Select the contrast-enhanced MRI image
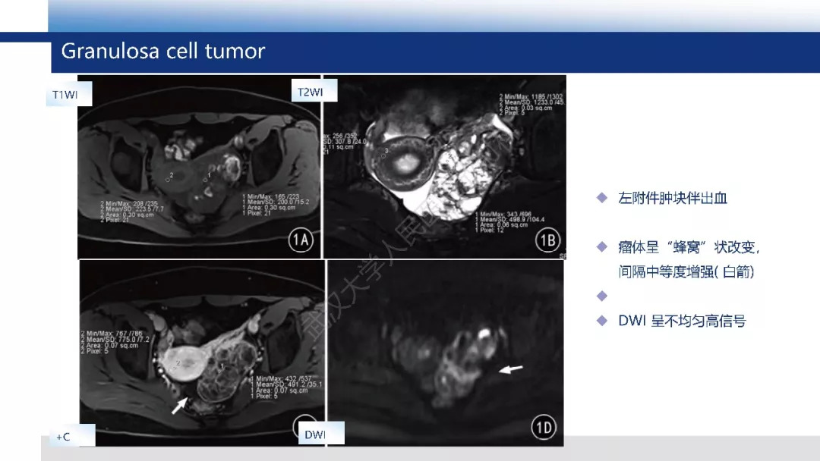Screen dimensions: 820x461 point(202,353)
